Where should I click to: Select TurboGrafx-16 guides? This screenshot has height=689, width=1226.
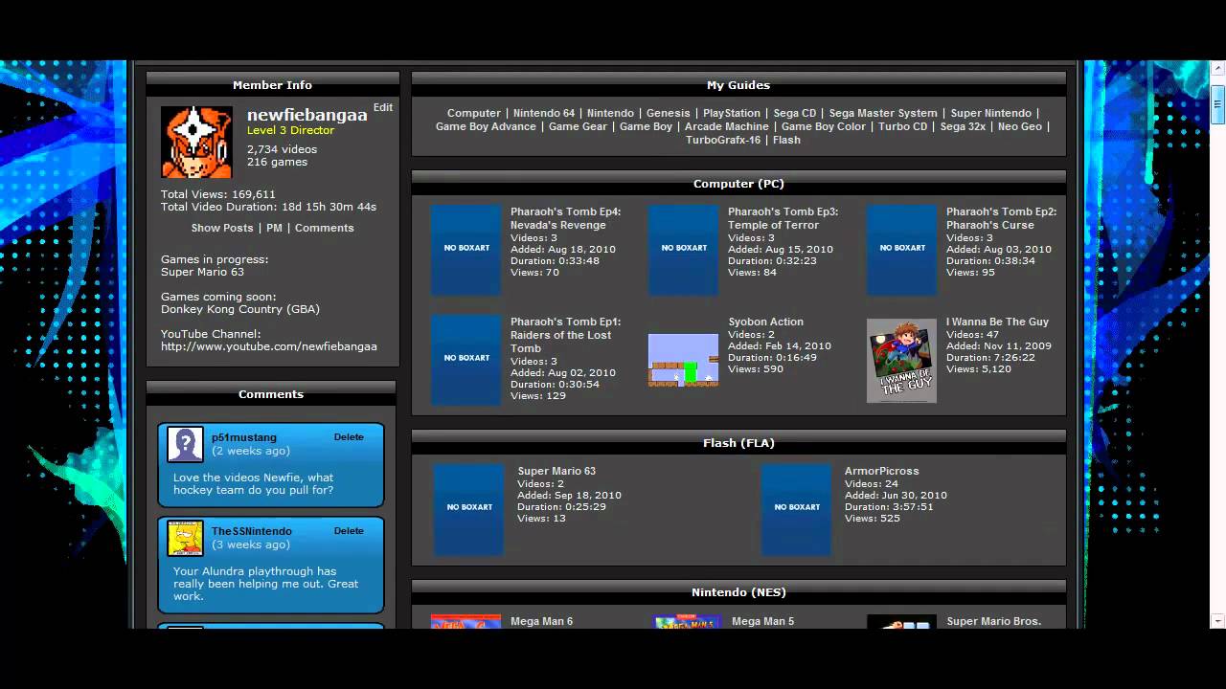pyautogui.click(x=723, y=140)
